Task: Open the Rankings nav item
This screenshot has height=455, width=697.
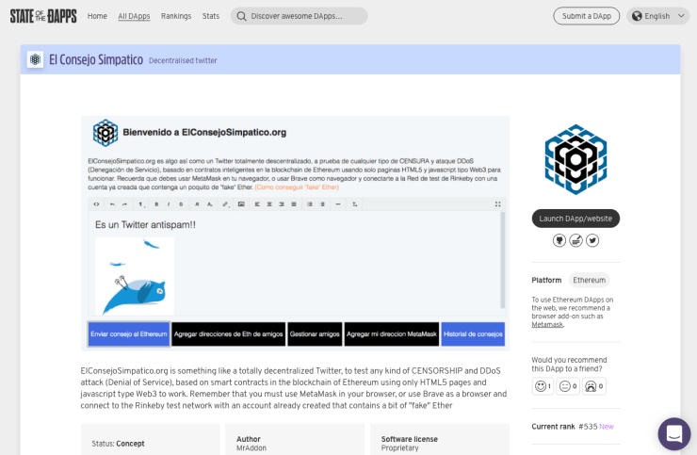Action: (x=176, y=16)
